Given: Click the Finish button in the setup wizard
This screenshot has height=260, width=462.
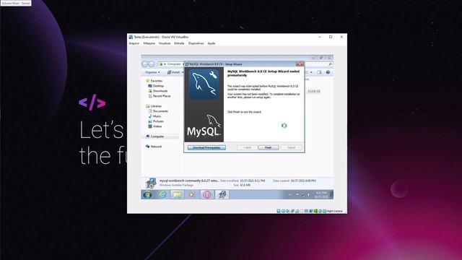Looking at the screenshot, I should click(268, 147).
